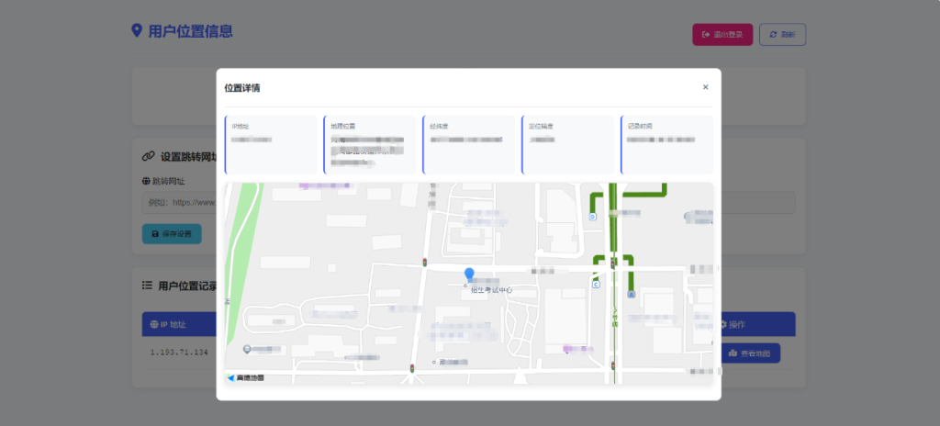The width and height of the screenshot is (940, 426).
Task: Click the blue location pin on map
Action: [469, 275]
